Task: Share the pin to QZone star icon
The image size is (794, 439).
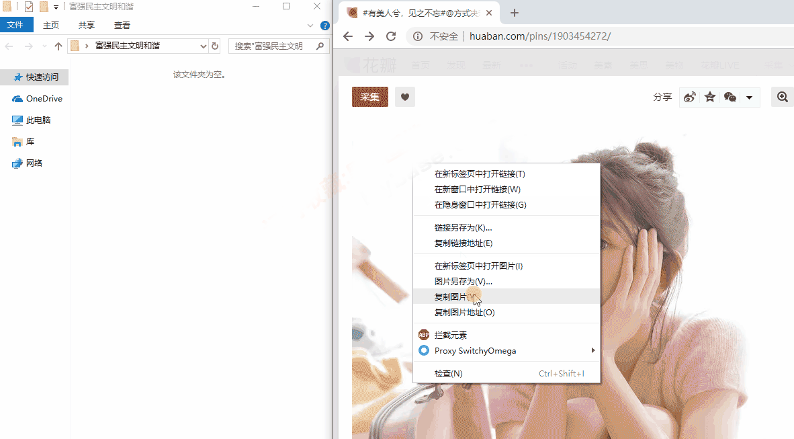Action: coord(710,96)
